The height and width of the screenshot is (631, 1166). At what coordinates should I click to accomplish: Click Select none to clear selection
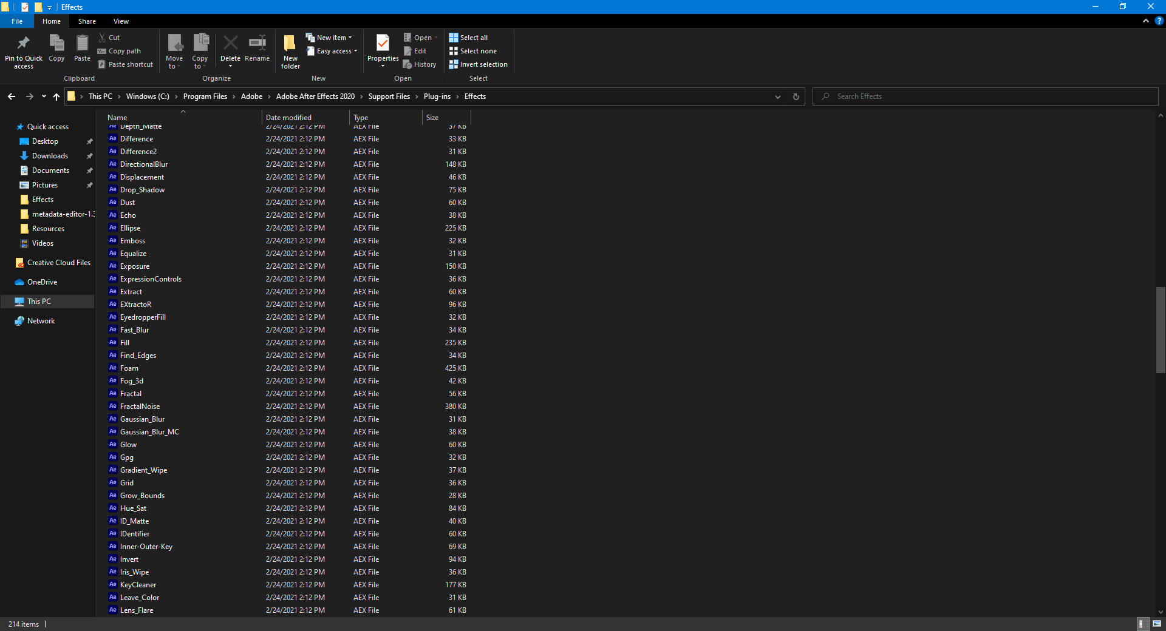(473, 50)
